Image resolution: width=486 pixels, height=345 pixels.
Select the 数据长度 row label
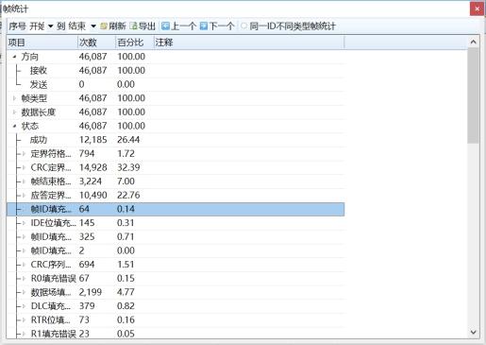coord(39,112)
